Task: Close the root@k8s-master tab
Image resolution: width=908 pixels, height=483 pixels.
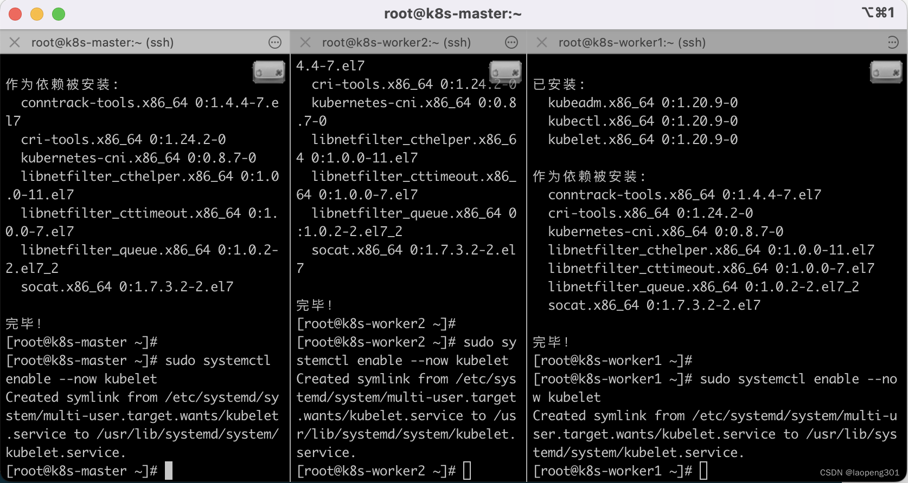Action: click(15, 42)
